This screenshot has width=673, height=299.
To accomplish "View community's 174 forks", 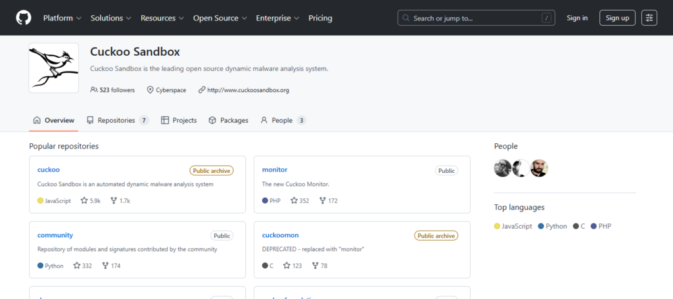I will point(111,265).
